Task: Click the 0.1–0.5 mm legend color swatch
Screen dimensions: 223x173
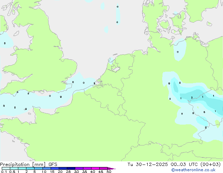Action: 6,168
